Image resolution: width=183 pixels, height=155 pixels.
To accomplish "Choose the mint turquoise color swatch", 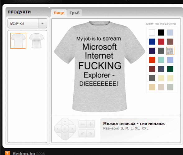I will point(161,60).
